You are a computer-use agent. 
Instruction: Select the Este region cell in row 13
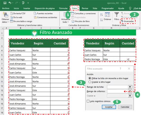coord(41,90)
